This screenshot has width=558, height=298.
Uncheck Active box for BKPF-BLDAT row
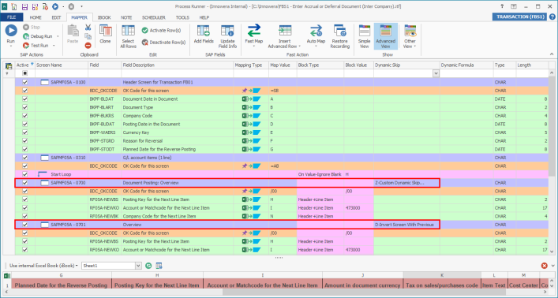25,99
